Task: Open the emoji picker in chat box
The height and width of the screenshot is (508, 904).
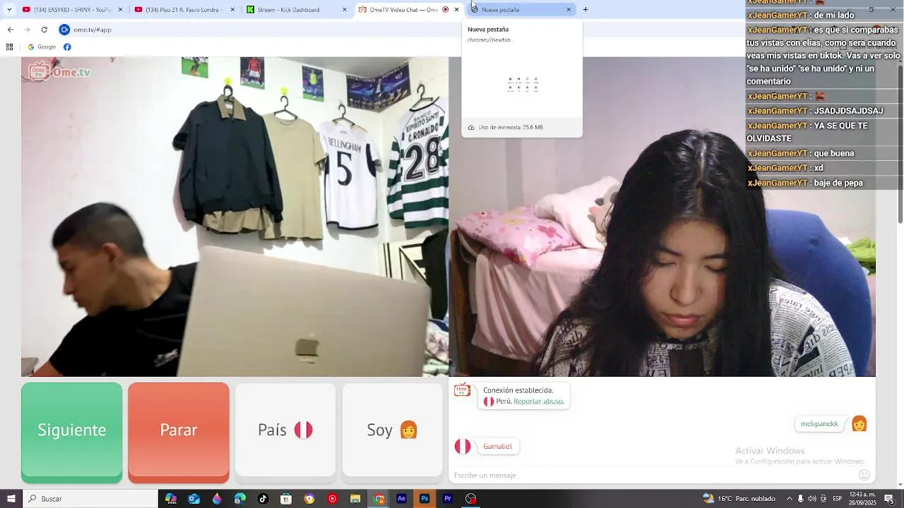Action: (864, 475)
